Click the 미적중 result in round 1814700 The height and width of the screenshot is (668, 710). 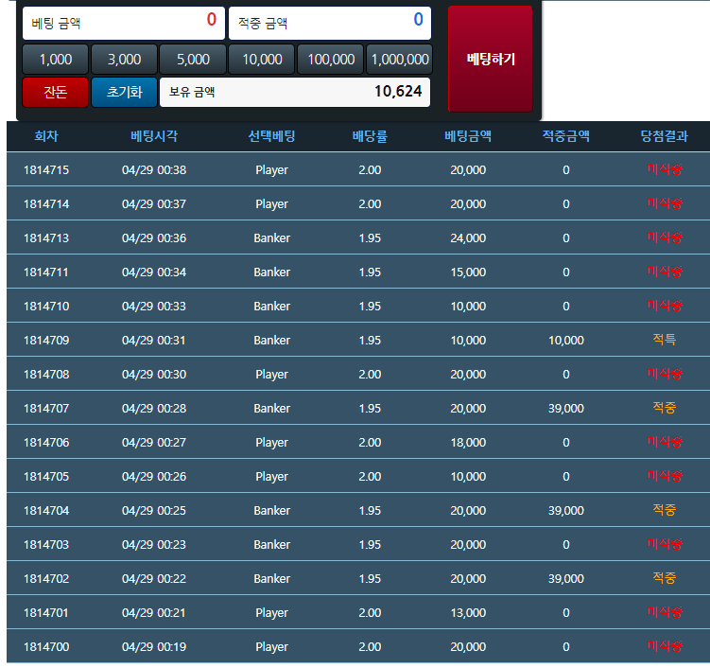[x=664, y=646]
